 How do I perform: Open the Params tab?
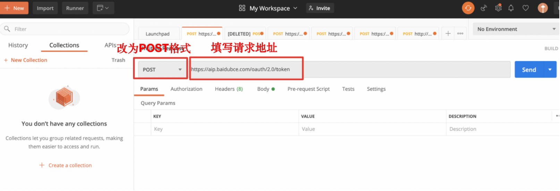(149, 89)
